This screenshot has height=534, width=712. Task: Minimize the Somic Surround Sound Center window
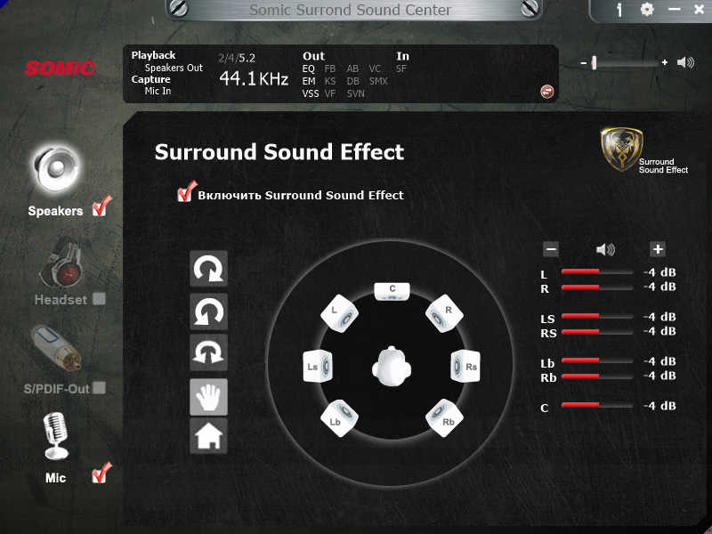click(x=675, y=9)
